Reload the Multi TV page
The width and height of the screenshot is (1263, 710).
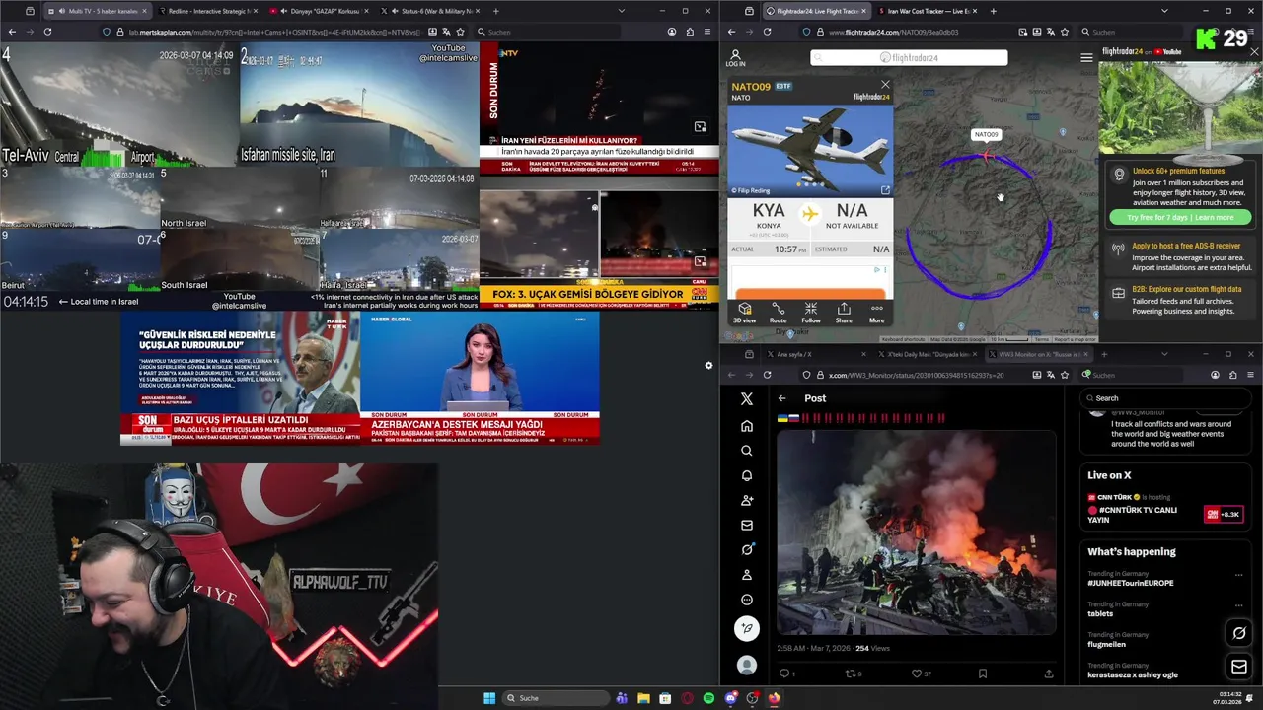[47, 32]
